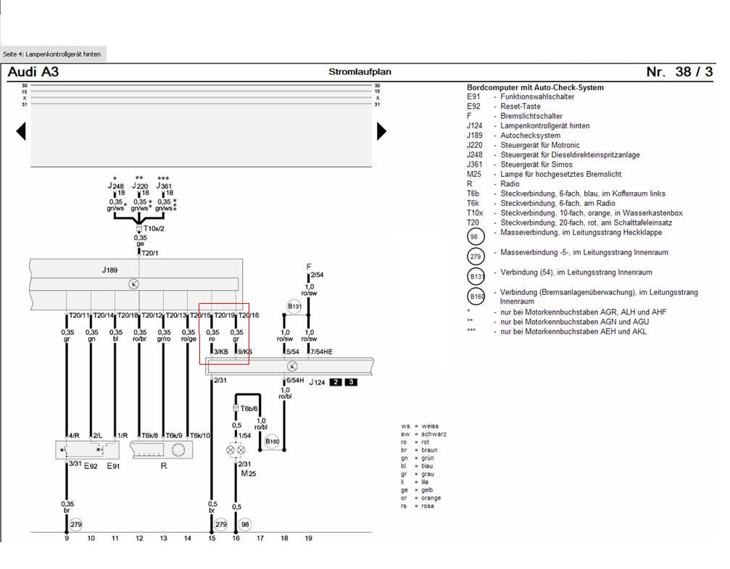Click the M25 brake lamp symbol
This screenshot has width=730, height=569.
[x=236, y=449]
